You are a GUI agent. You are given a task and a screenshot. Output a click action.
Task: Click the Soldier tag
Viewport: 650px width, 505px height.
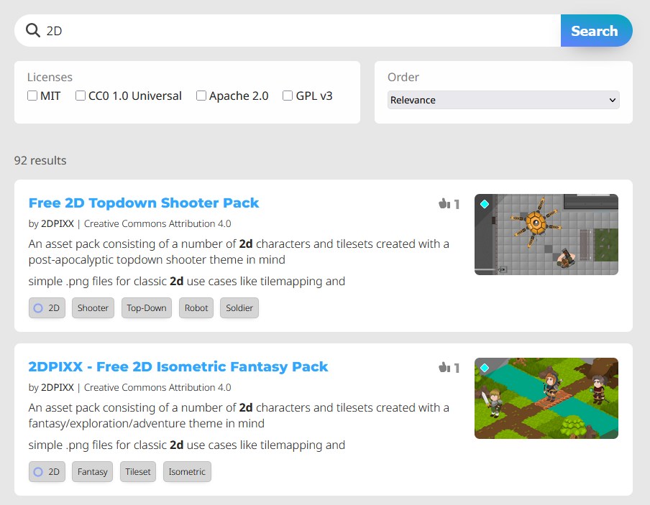coord(239,307)
